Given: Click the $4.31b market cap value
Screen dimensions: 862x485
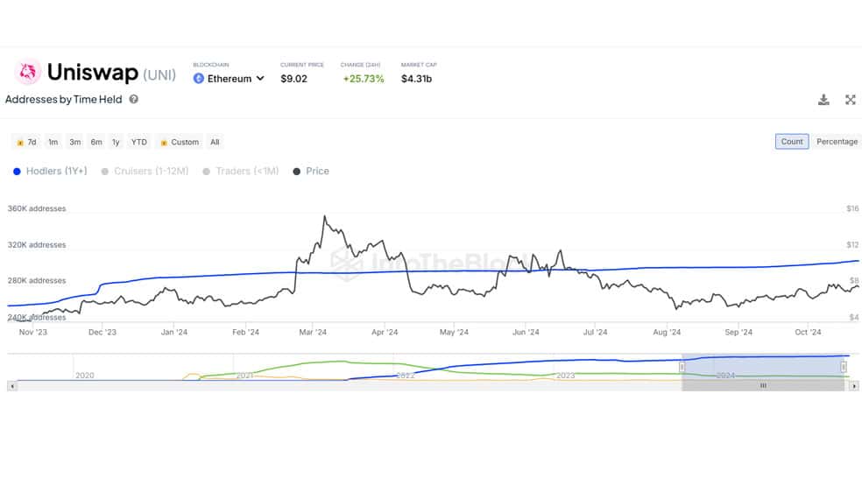Looking at the screenshot, I should coord(416,79).
